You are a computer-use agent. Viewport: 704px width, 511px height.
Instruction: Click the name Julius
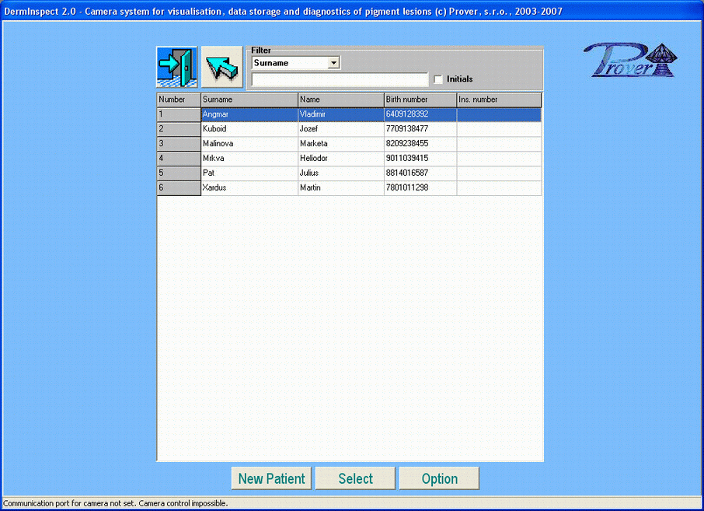[309, 173]
